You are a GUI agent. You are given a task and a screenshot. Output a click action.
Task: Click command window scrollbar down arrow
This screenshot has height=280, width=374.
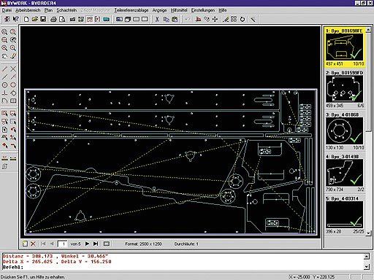[367, 267]
